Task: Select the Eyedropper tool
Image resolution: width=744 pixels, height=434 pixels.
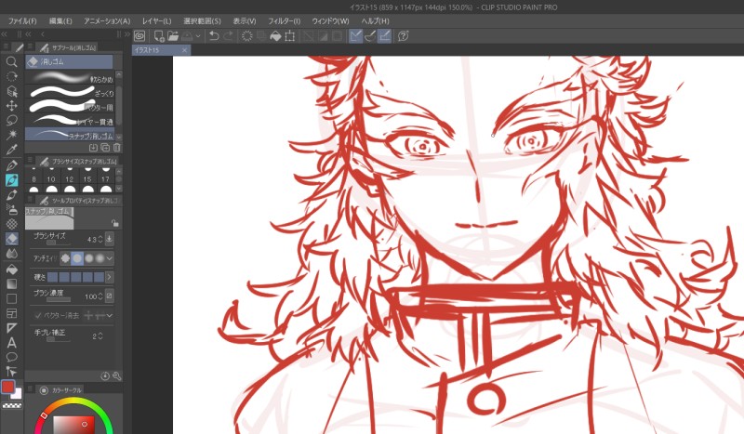Action: [11, 150]
